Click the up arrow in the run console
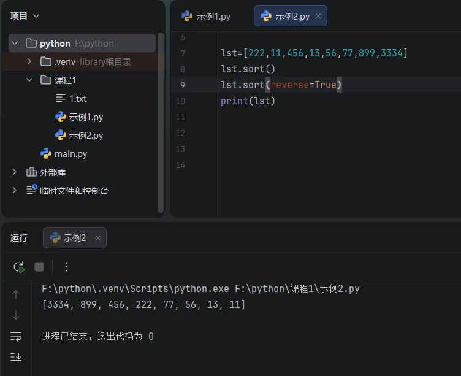461x376 pixels. click(x=16, y=294)
